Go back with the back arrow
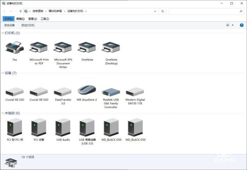Image resolution: width=247 pixels, height=170 pixels. (x=4, y=11)
